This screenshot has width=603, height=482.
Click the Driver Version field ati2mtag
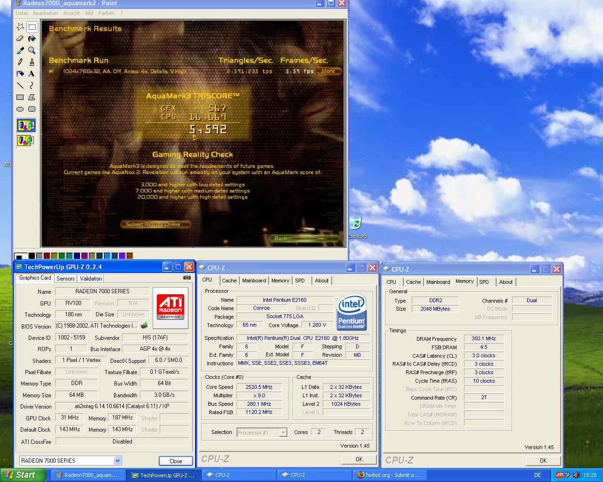(122, 406)
